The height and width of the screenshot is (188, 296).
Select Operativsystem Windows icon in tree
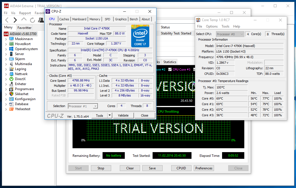(11, 49)
